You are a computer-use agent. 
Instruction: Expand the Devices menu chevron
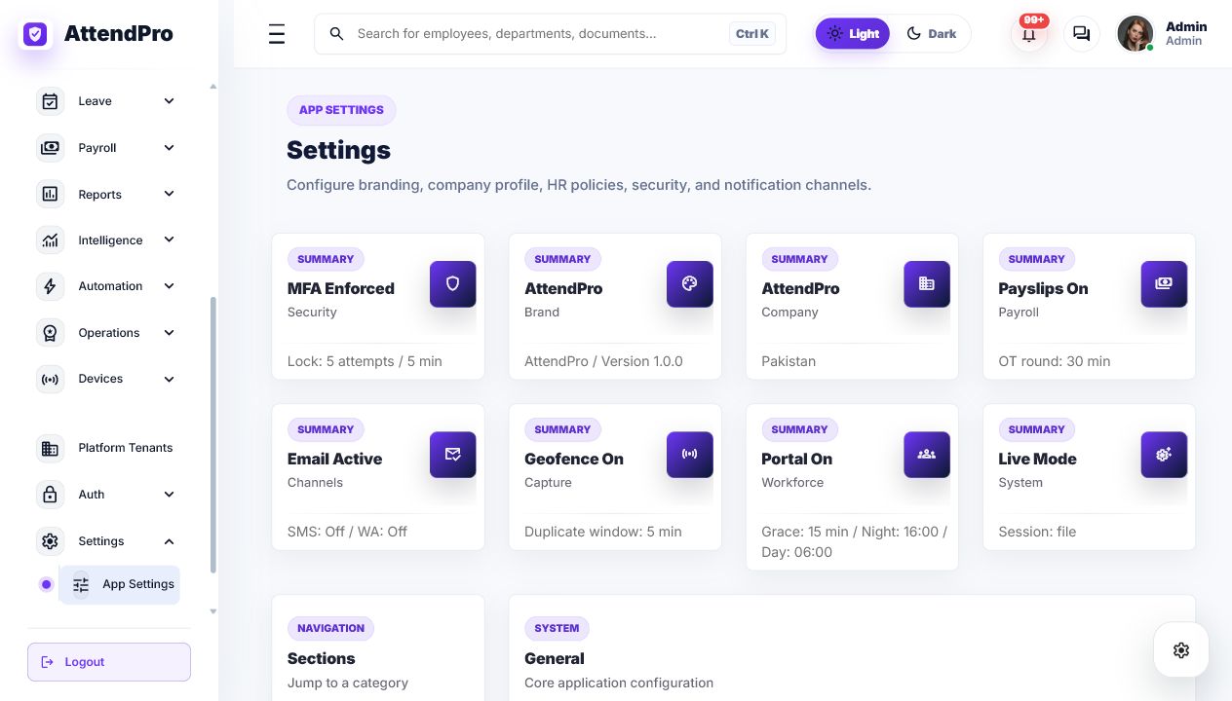169,379
